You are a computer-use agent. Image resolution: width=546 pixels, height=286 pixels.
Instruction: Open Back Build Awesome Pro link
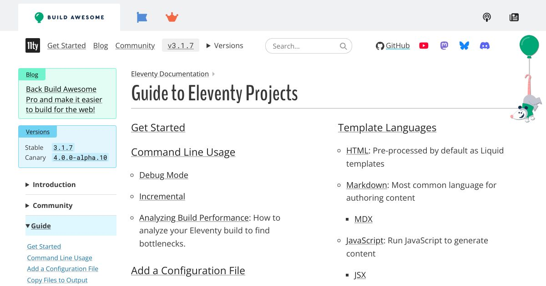pyautogui.click(x=64, y=99)
